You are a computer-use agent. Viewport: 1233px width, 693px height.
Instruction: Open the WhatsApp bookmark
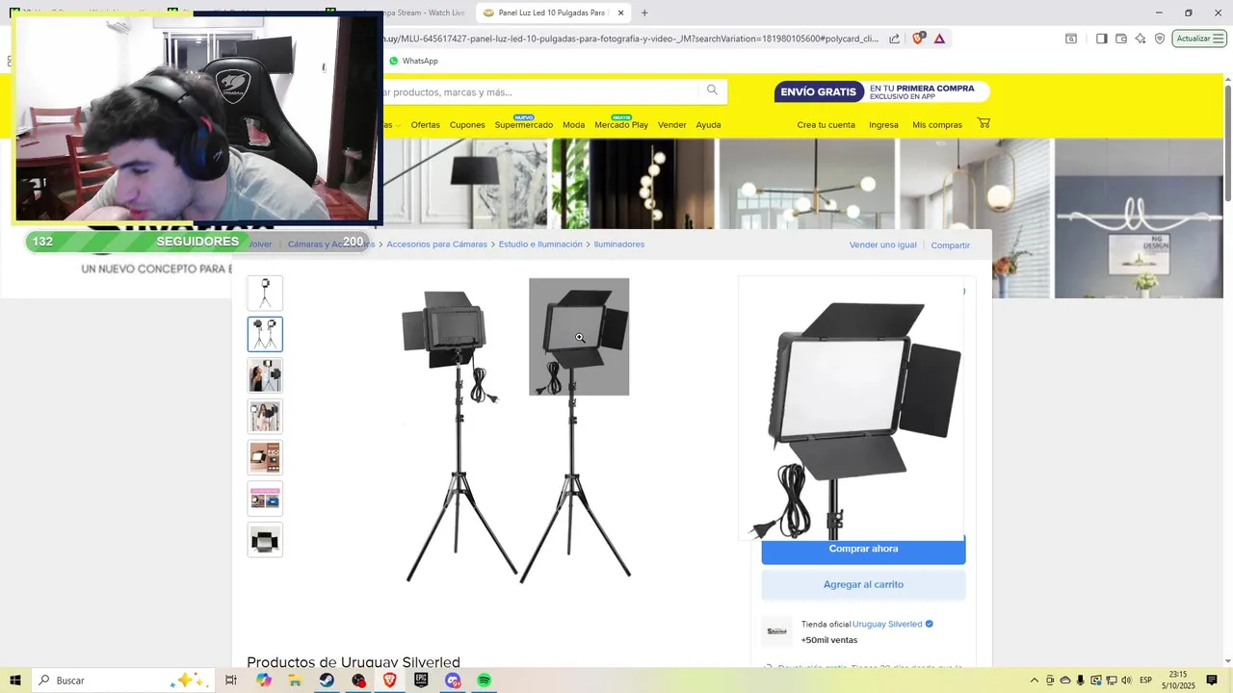pyautogui.click(x=413, y=61)
